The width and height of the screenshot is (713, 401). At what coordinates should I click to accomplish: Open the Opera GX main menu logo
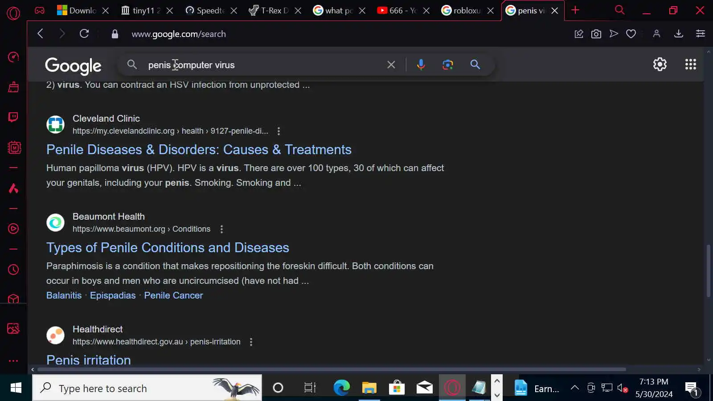[x=13, y=13]
